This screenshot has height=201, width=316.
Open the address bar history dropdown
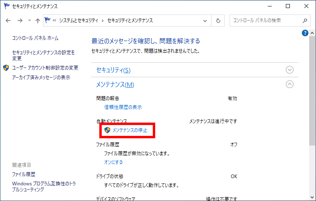pos(206,21)
